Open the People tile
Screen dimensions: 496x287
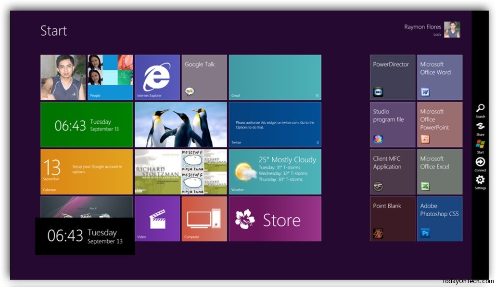110,78
